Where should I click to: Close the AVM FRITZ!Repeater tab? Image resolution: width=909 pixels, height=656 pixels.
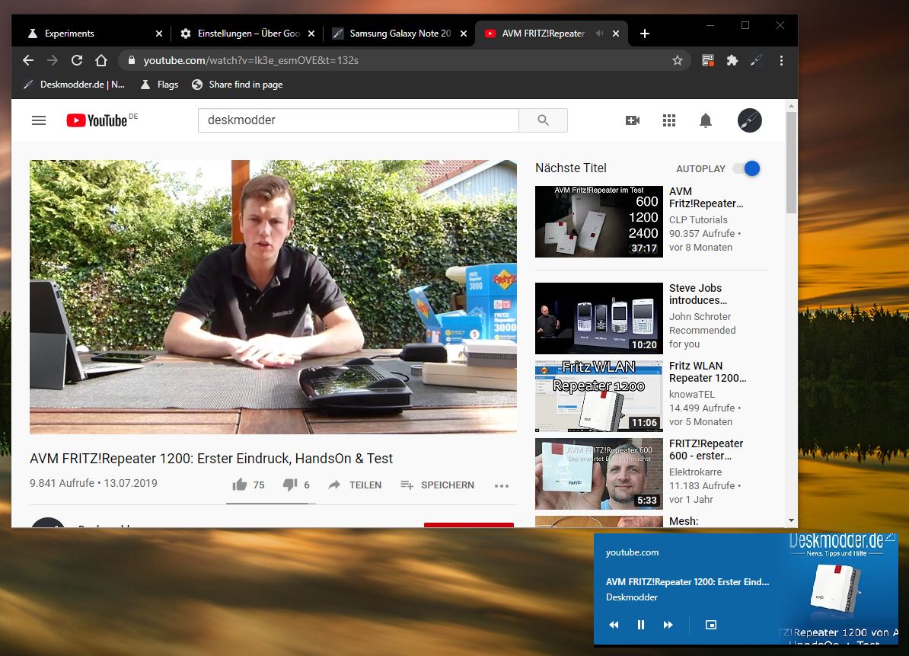tap(616, 34)
